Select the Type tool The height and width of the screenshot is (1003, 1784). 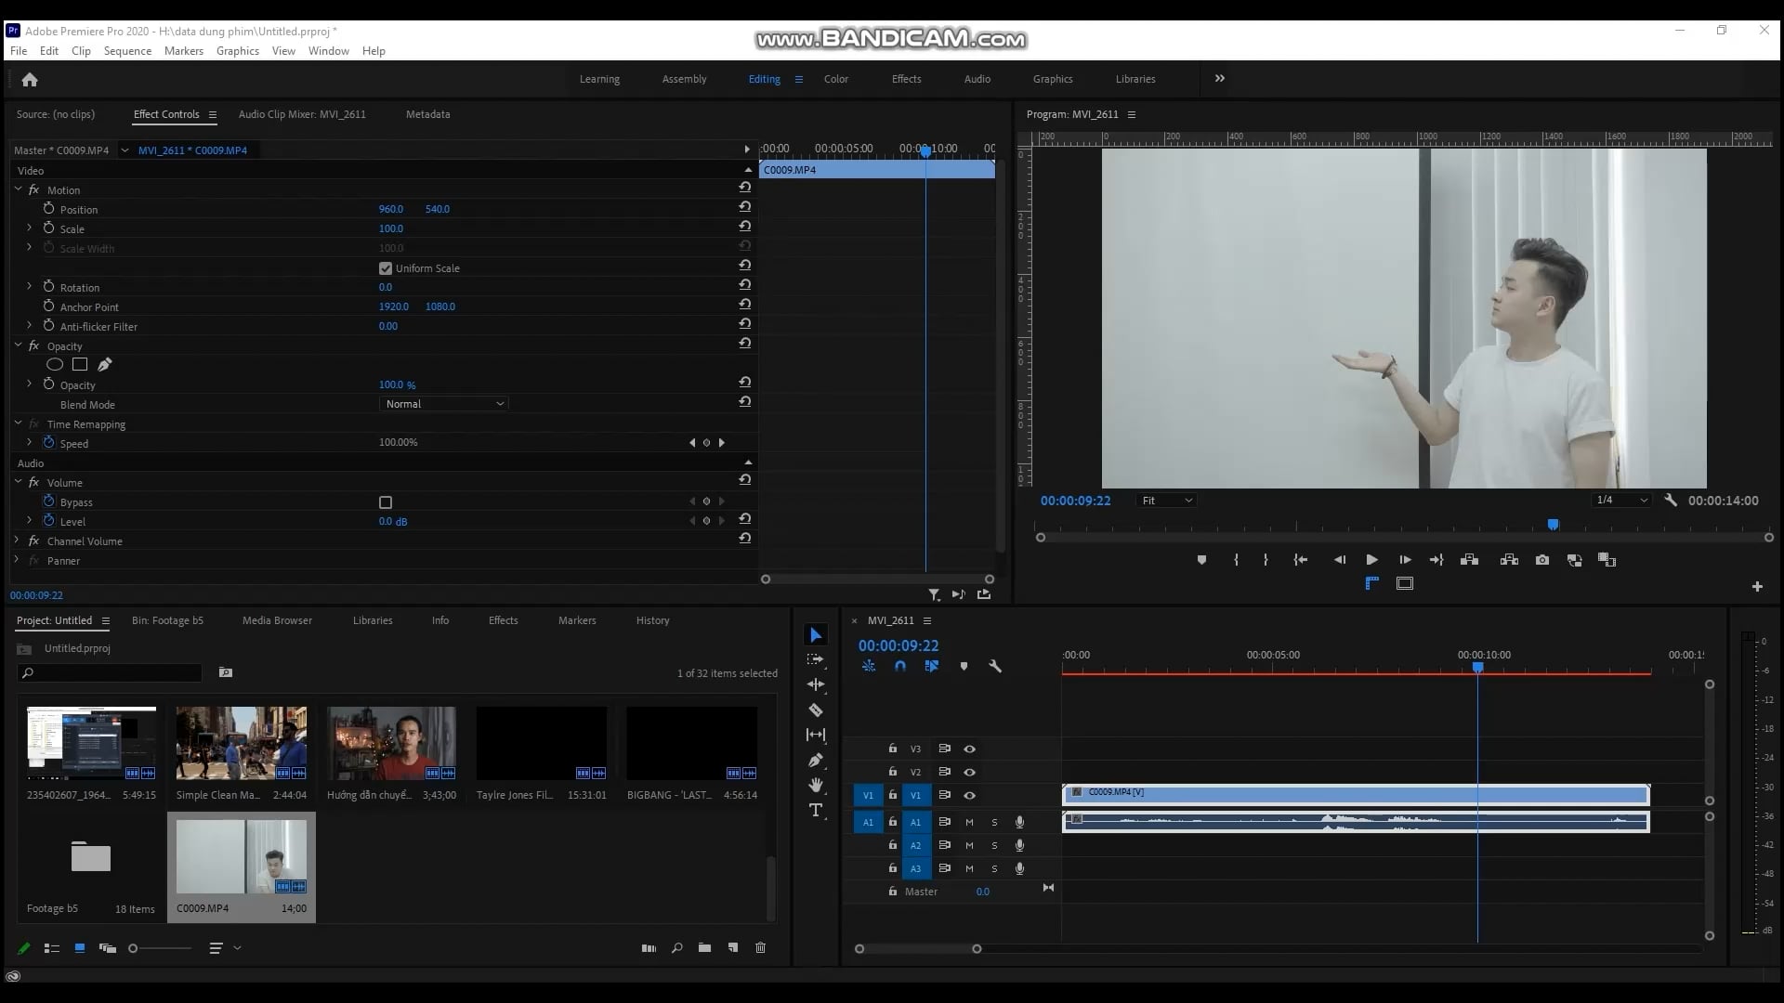[816, 810]
